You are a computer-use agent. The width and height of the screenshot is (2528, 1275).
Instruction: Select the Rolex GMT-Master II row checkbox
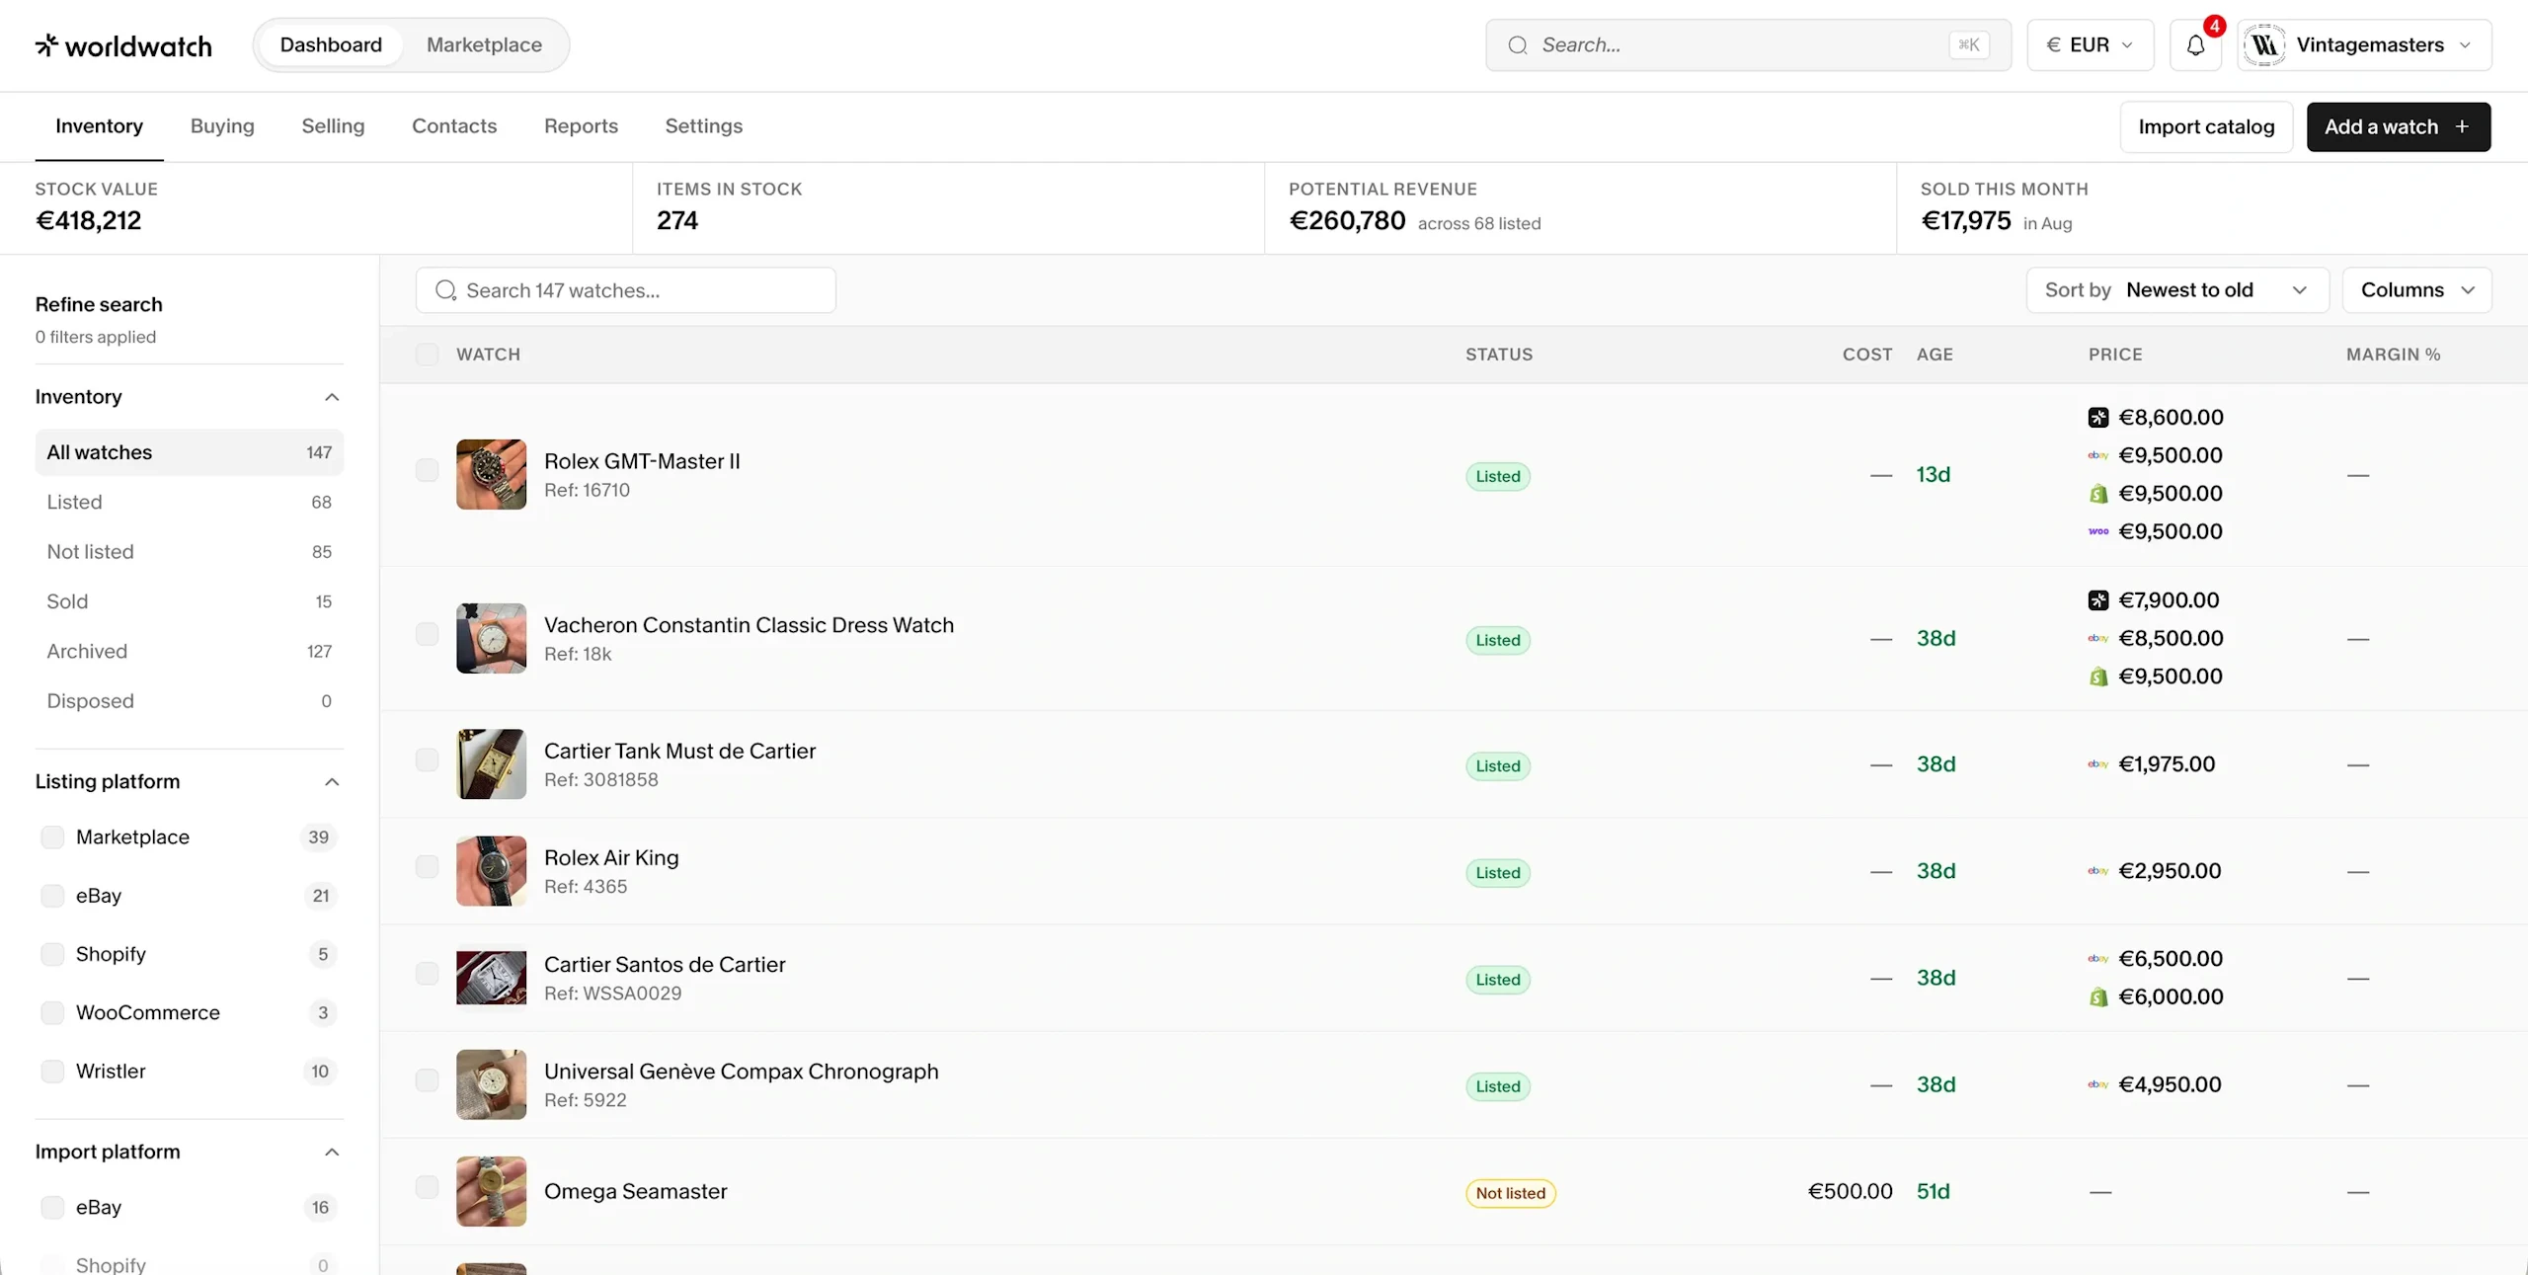[x=427, y=470]
